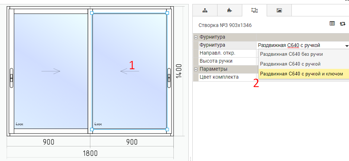The height and width of the screenshot is (161, 349).
Task: Open the image preview tab
Action: click(279, 10)
